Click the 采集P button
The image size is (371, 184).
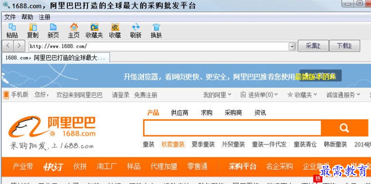(313, 46)
